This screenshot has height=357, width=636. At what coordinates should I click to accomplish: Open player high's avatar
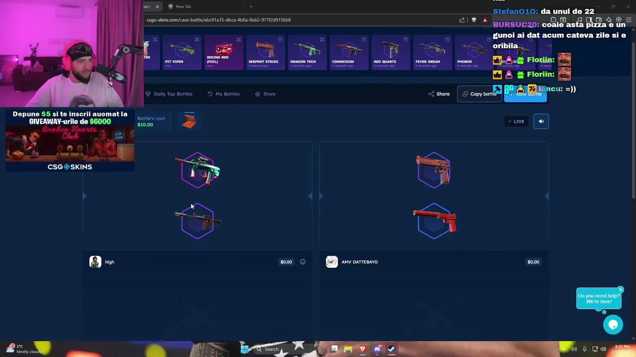pos(95,262)
